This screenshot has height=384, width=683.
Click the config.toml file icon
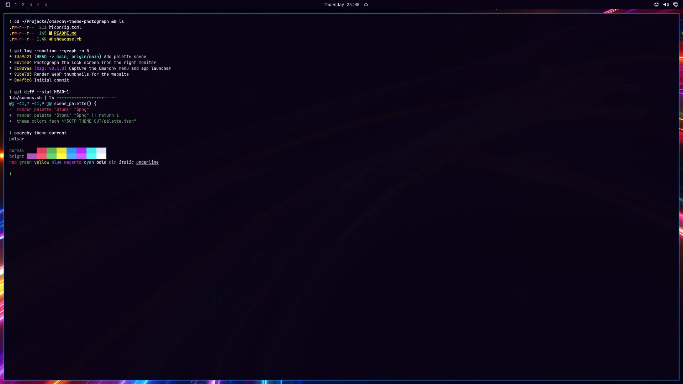coord(51,27)
